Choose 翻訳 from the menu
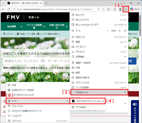 (99, 73)
